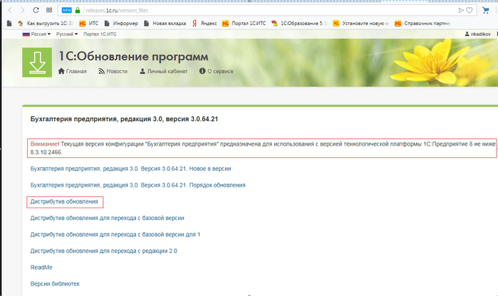Open the 'ReadMe' link

[41, 267]
